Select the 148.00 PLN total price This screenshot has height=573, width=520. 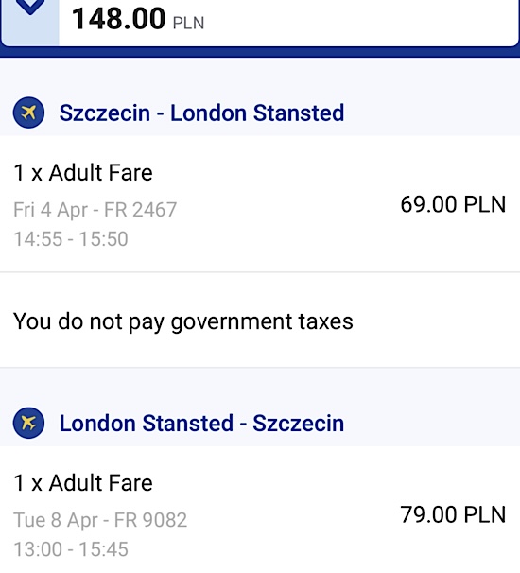coord(138,19)
